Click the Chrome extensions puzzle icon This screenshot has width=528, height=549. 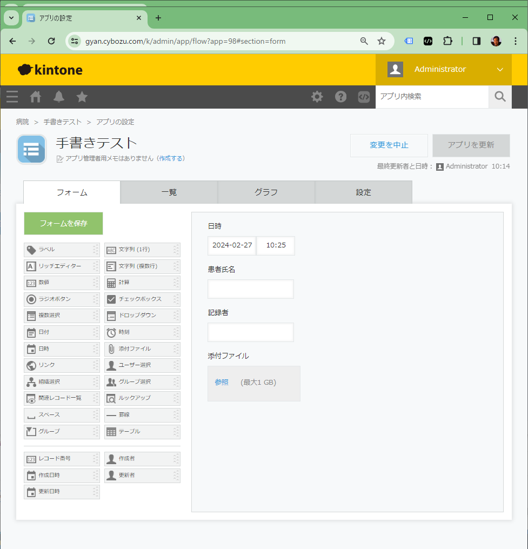coord(447,41)
